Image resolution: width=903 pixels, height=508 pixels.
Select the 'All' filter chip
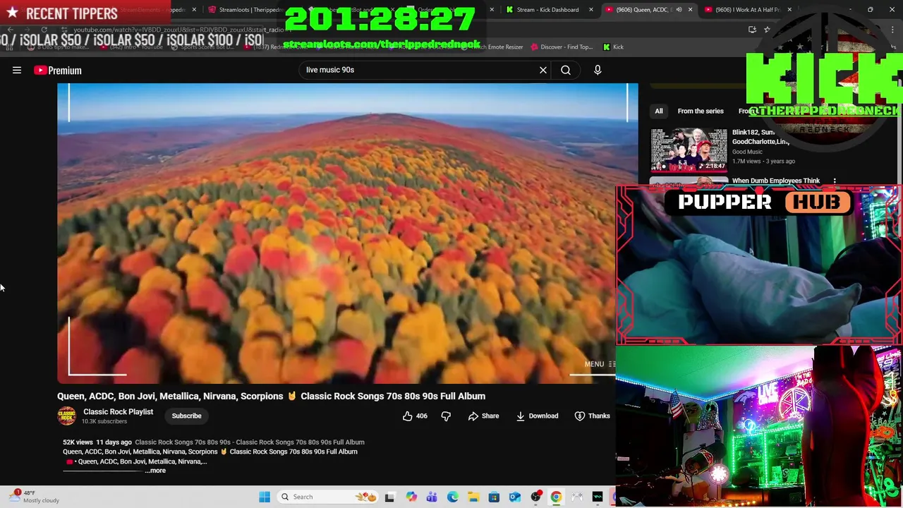coord(658,111)
